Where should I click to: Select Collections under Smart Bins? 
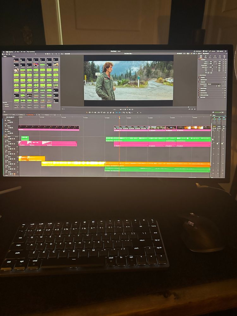[x=6, y=106]
